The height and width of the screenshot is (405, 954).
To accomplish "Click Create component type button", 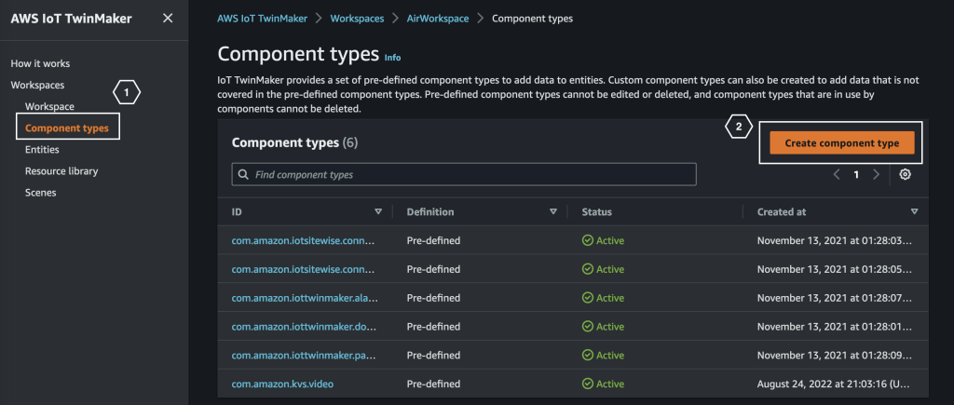I will click(841, 143).
